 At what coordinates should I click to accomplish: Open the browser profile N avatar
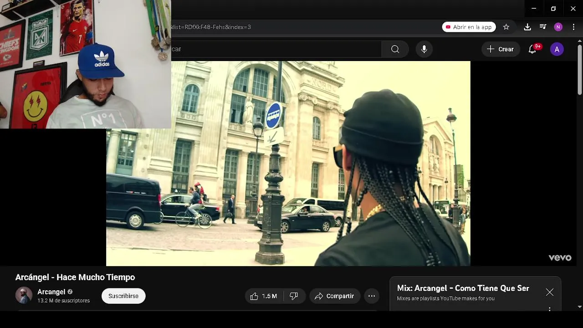click(x=558, y=27)
